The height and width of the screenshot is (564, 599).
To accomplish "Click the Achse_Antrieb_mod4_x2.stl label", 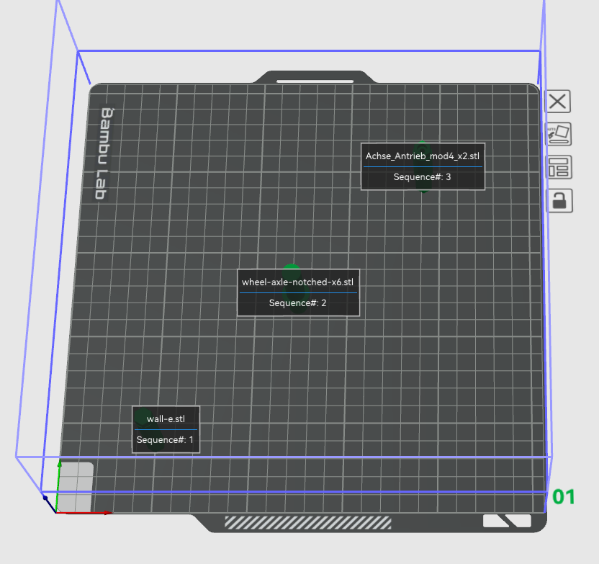I will [423, 155].
